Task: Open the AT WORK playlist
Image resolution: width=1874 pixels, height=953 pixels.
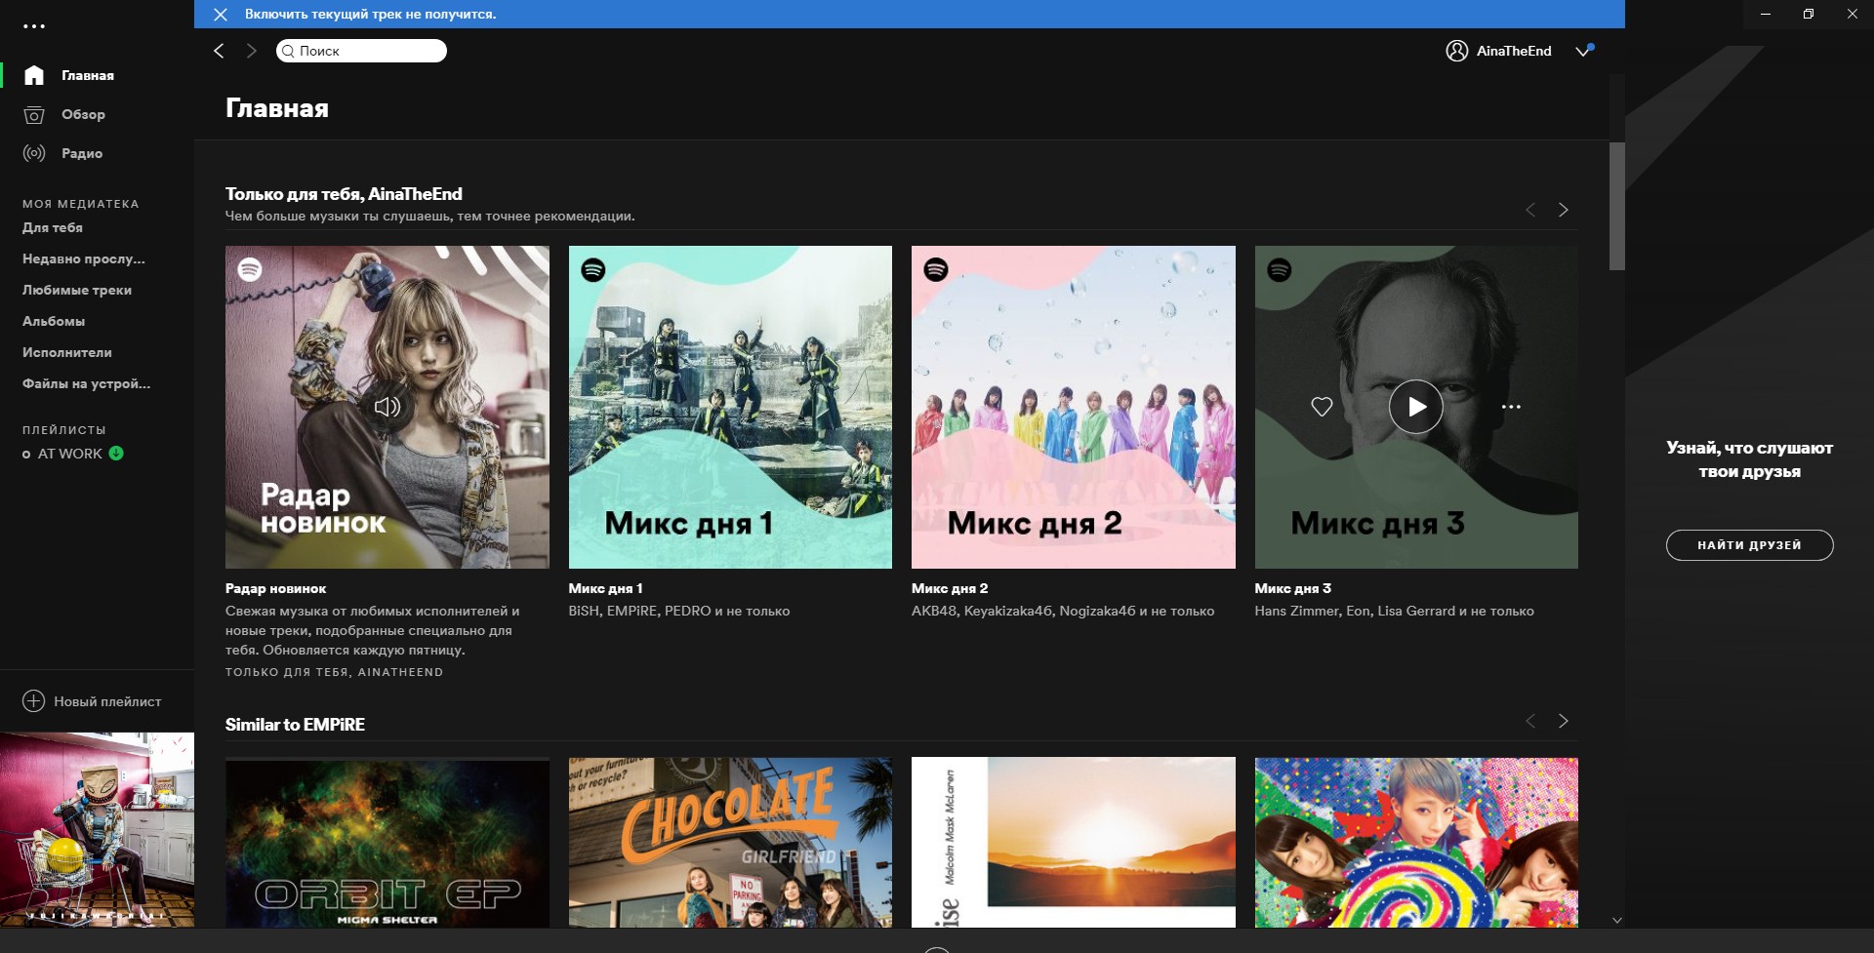Action: coord(69,454)
